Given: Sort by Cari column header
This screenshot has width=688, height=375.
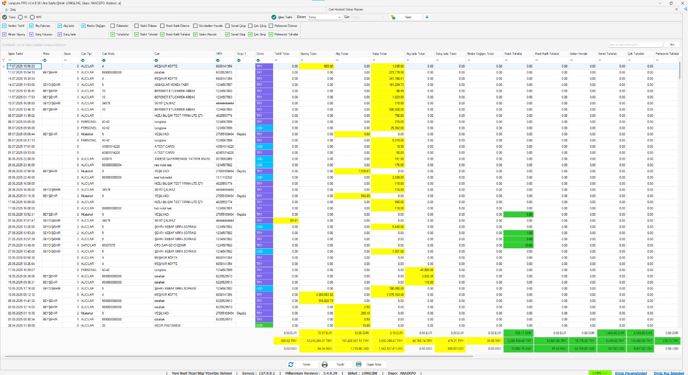Looking at the screenshot, I should [184, 54].
